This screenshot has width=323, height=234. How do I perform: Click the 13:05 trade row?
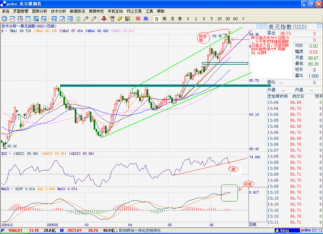pos(295,120)
